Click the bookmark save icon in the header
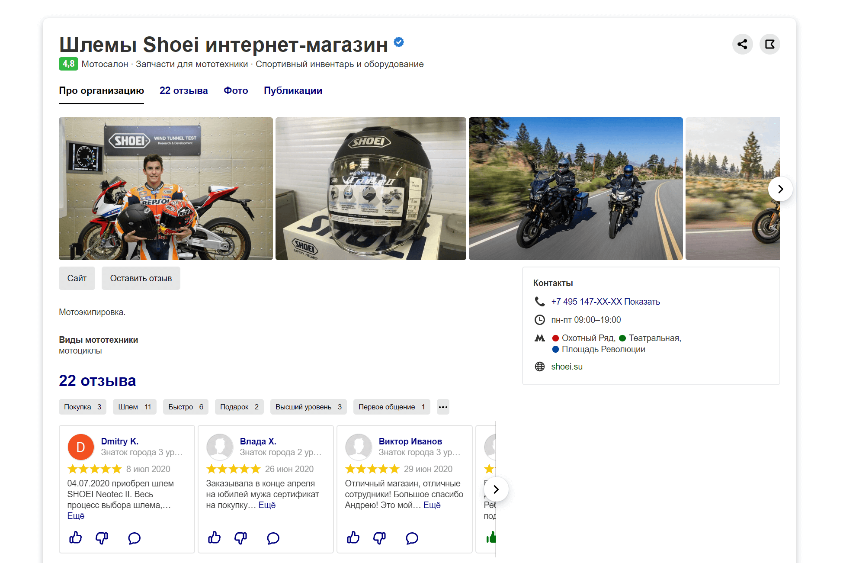Viewport: 843px width, 563px height. [770, 44]
